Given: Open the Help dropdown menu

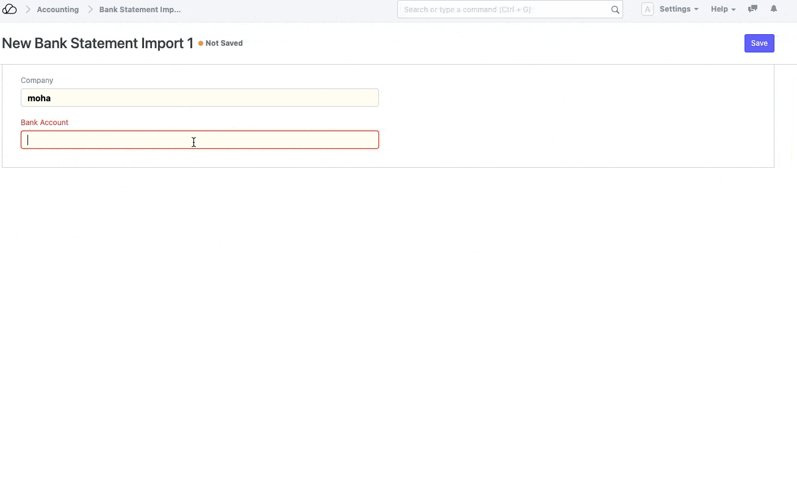Looking at the screenshot, I should point(723,9).
